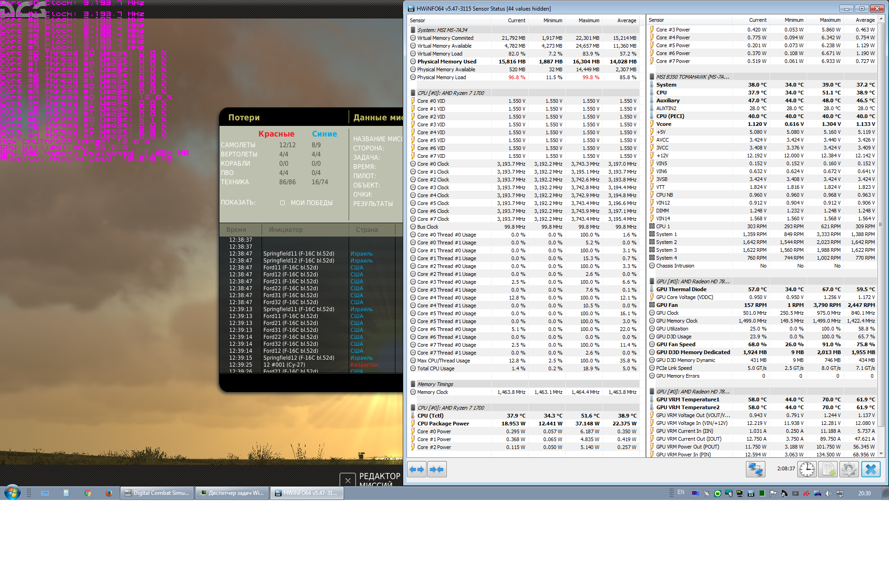The height and width of the screenshot is (574, 889).
Task: Open the Windows Start orb
Action: point(12,493)
